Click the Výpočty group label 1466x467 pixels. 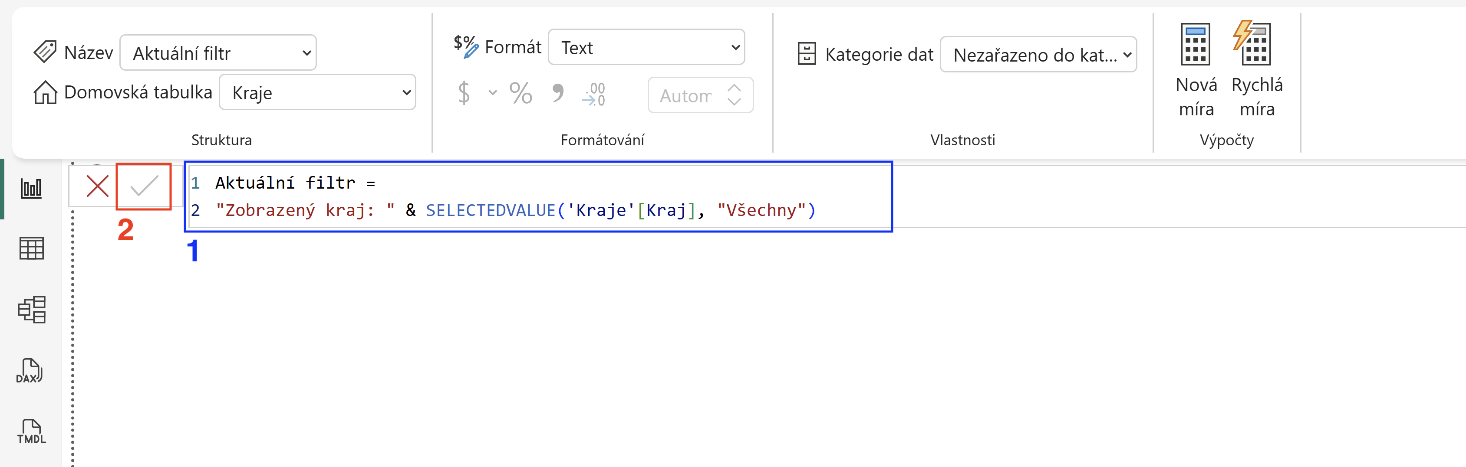[x=1226, y=140]
